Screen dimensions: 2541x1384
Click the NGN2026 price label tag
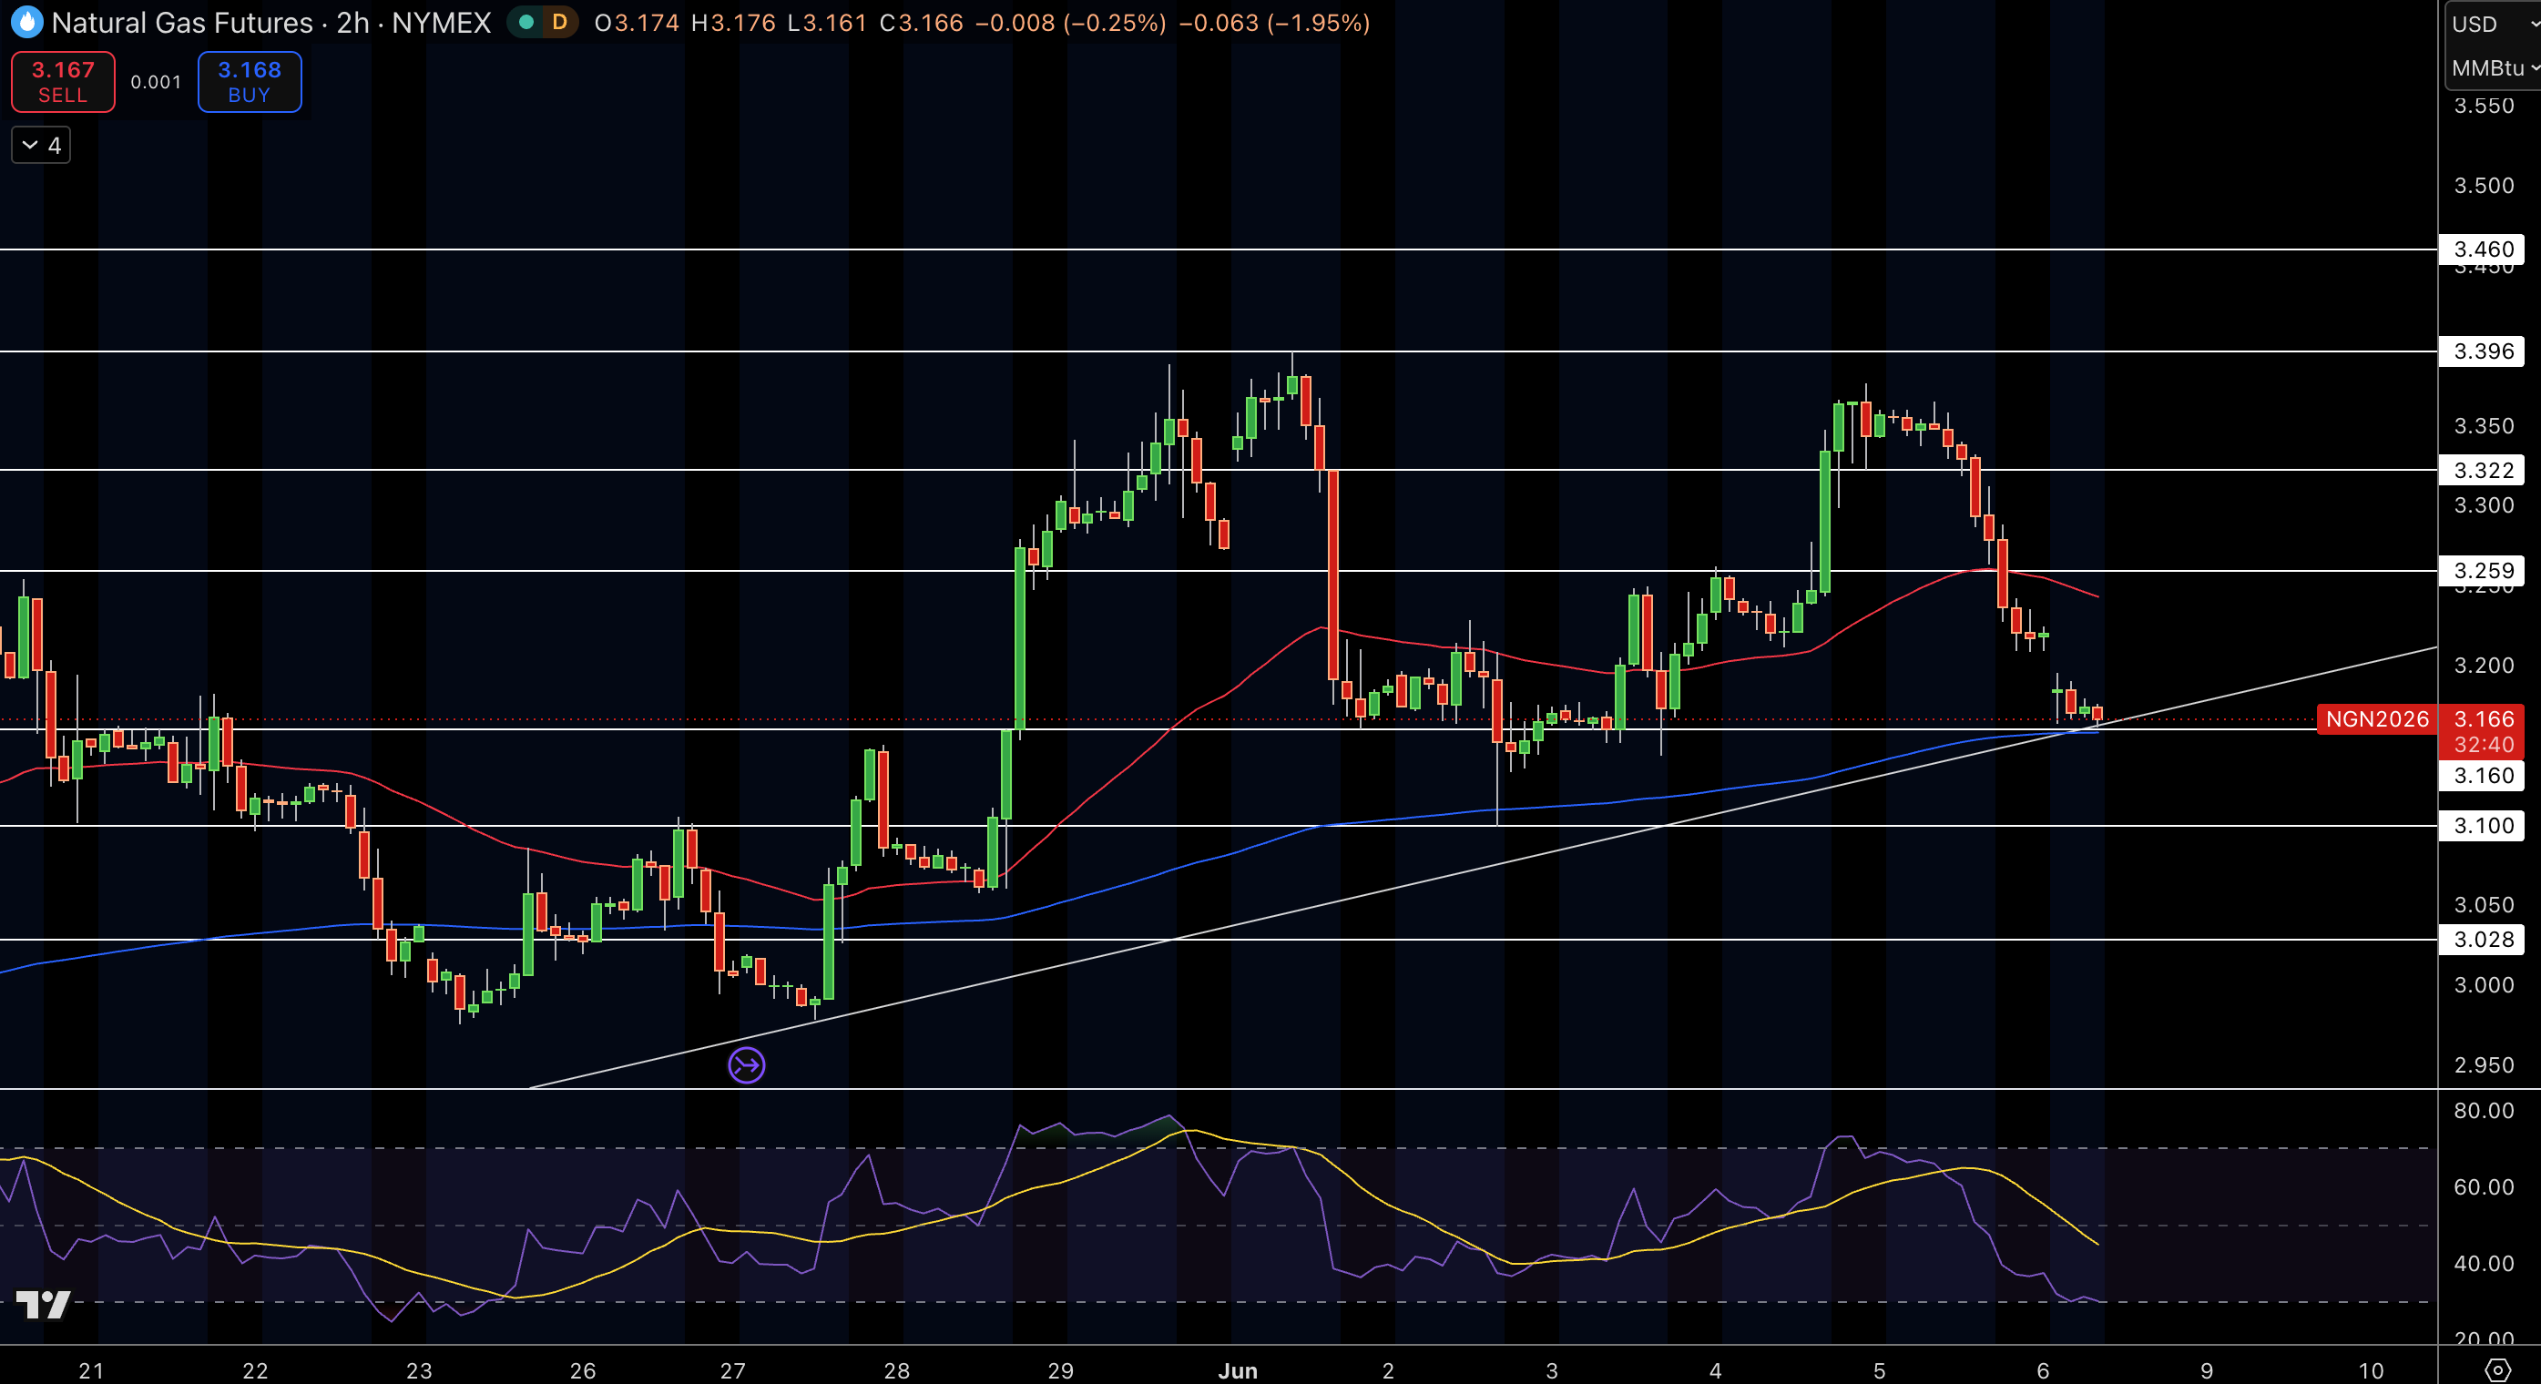[x=2376, y=719]
